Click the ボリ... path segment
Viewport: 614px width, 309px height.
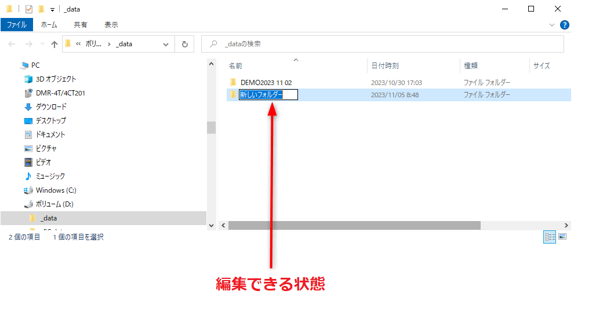pos(93,44)
